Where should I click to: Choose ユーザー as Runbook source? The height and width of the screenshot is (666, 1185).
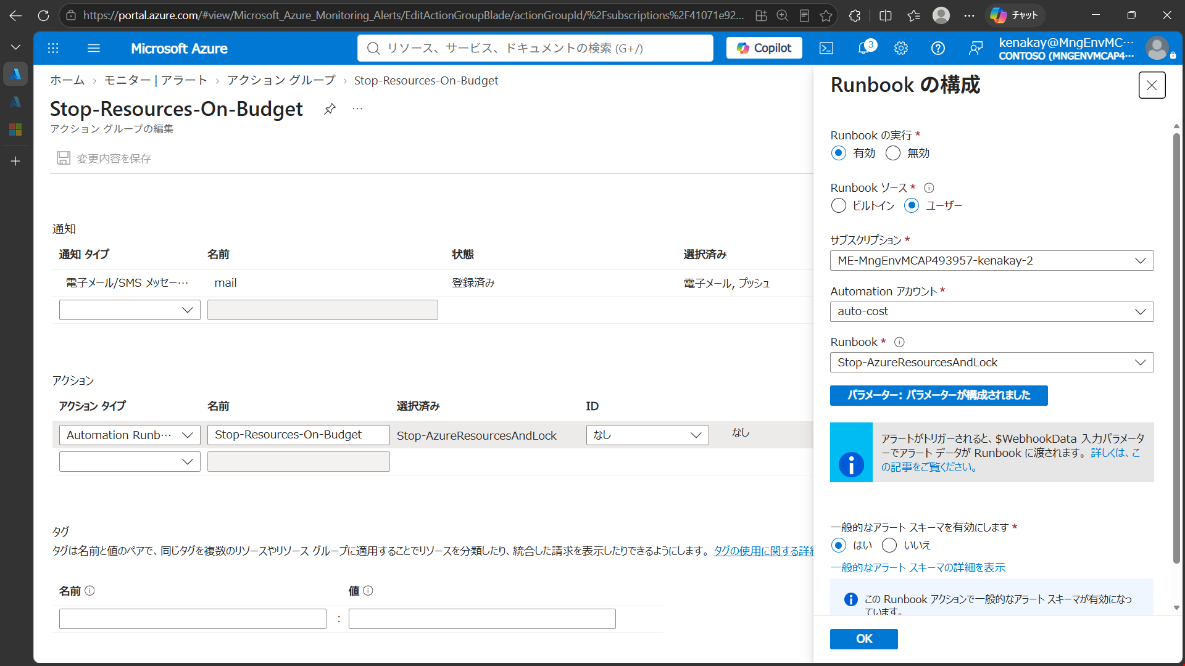pyautogui.click(x=912, y=205)
